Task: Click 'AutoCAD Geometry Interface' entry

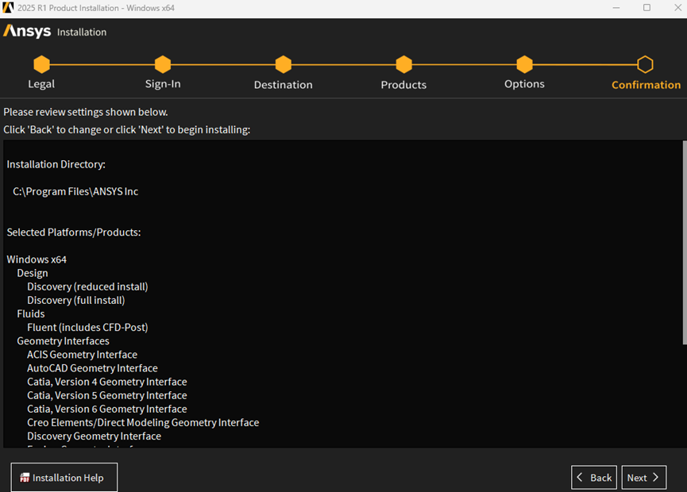Action: point(92,368)
